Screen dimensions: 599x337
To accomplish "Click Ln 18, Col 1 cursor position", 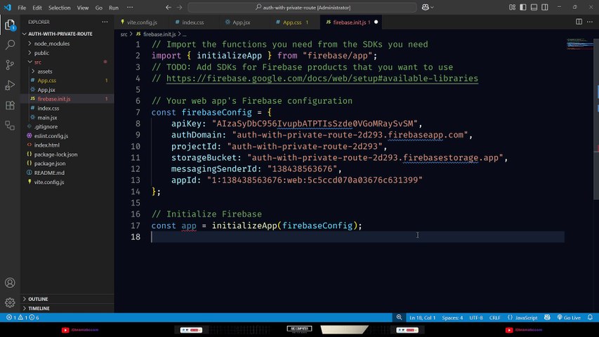I will 422,317.
